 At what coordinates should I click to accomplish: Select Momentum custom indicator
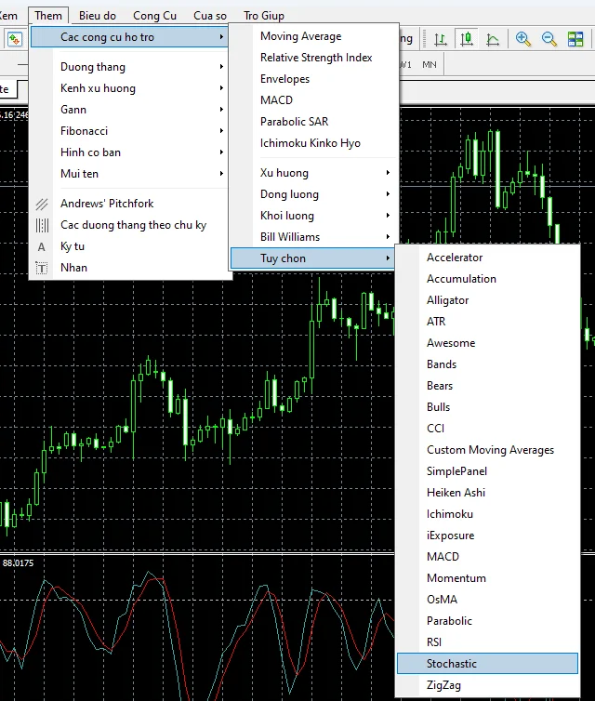pyautogui.click(x=487, y=578)
